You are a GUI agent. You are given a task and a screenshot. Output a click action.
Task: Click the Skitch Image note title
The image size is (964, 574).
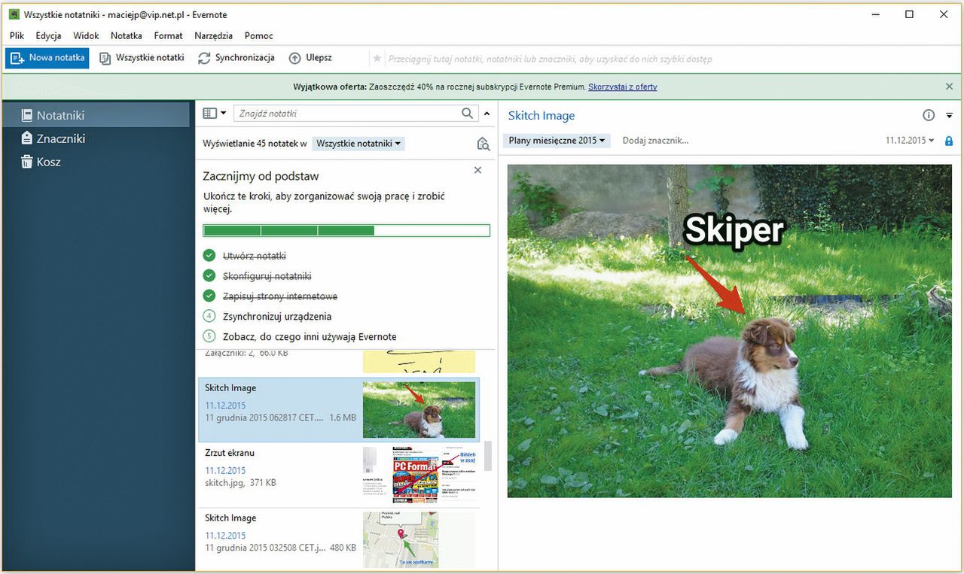pyautogui.click(x=541, y=116)
